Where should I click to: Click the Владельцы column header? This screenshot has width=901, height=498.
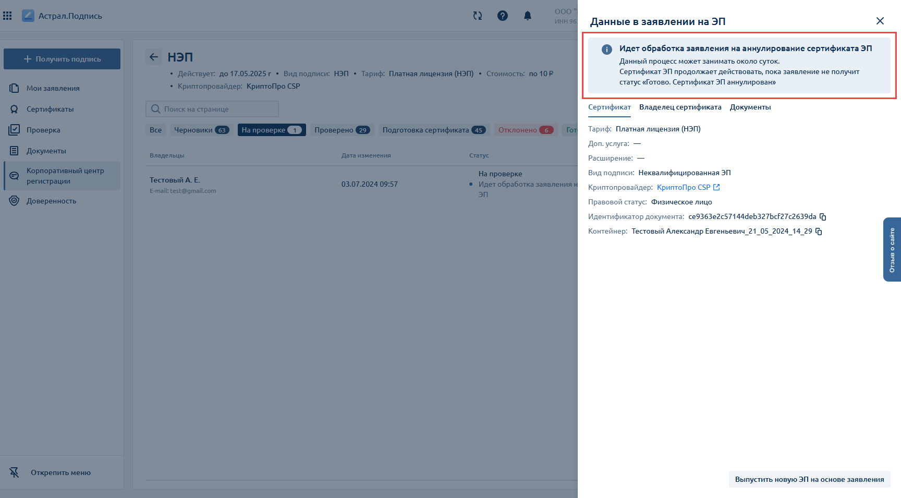[x=167, y=155]
